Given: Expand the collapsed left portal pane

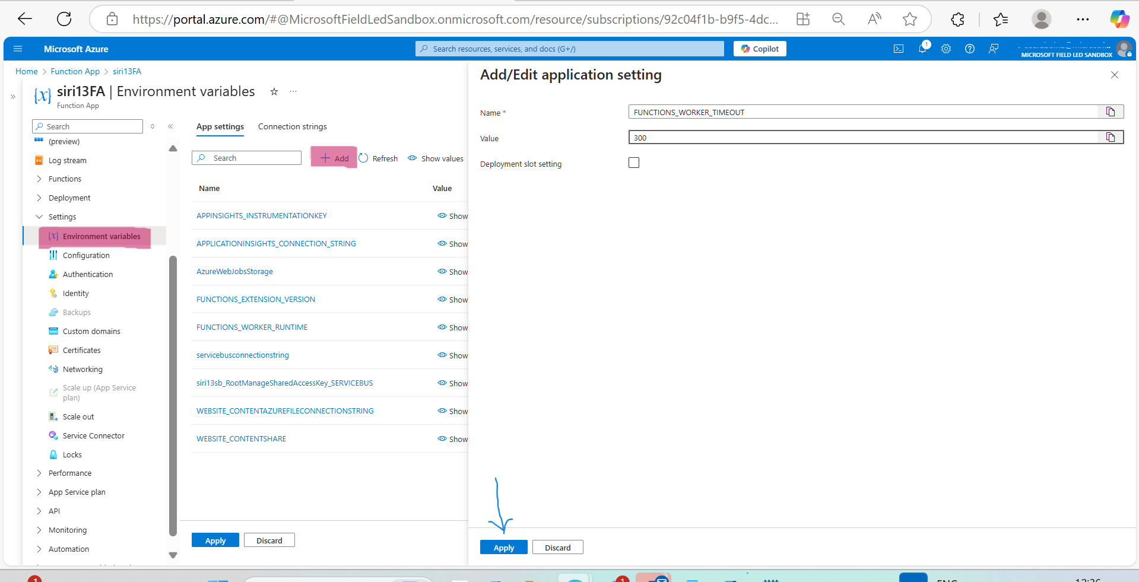Looking at the screenshot, I should coord(13,96).
